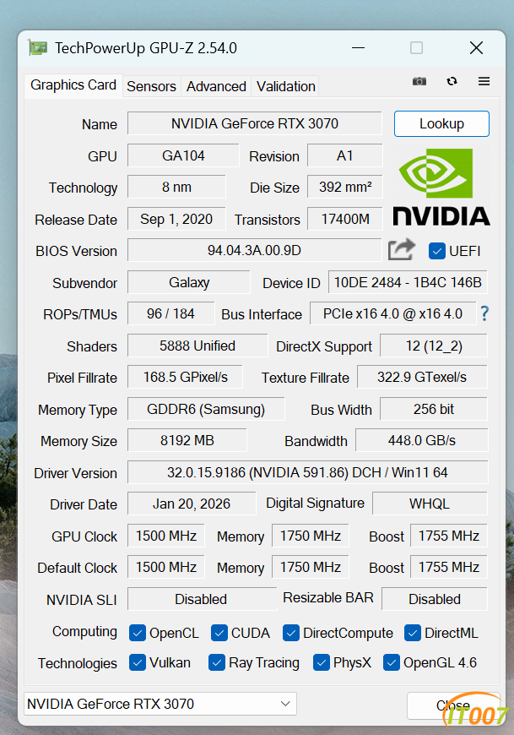Screen dimensions: 514x735
Task: Click the refresh icon in the toolbar
Action: pos(452,81)
